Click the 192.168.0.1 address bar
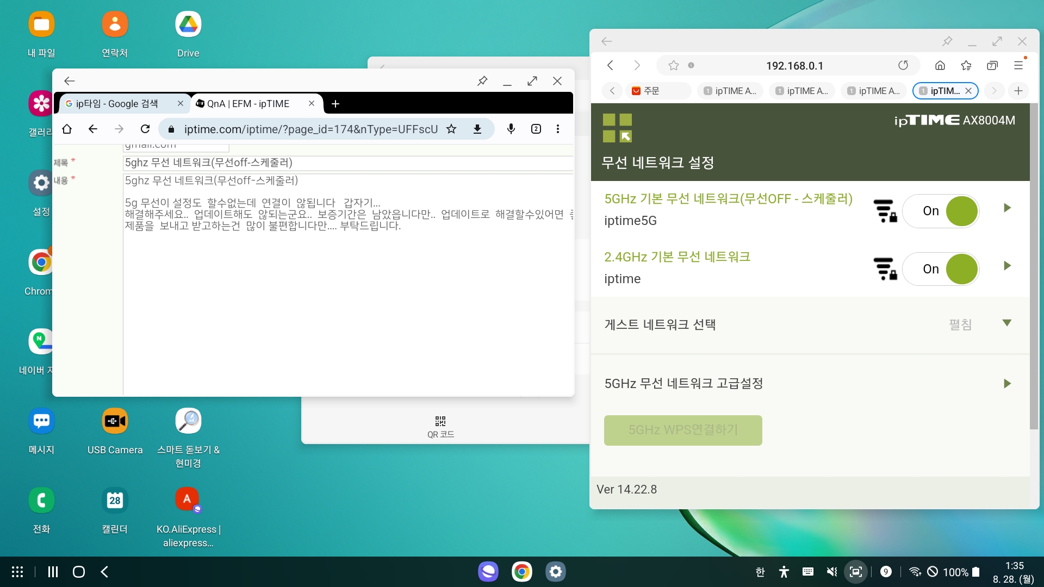 tap(794, 66)
